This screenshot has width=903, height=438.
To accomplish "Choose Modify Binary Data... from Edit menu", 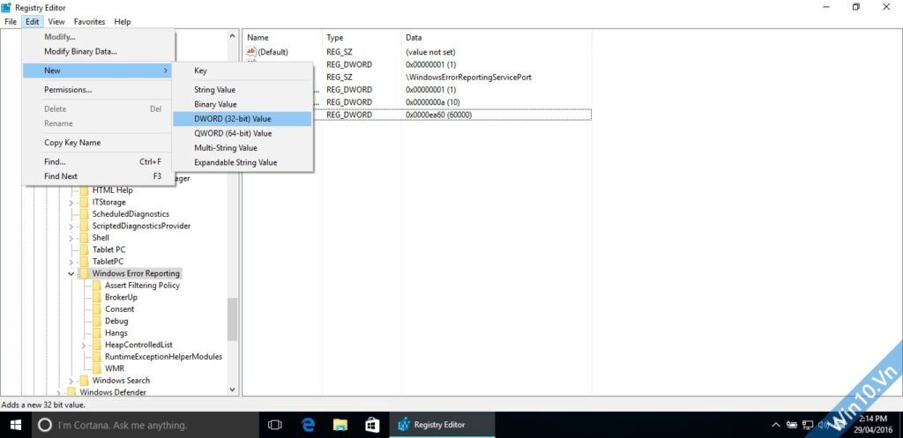I will (99, 51).
